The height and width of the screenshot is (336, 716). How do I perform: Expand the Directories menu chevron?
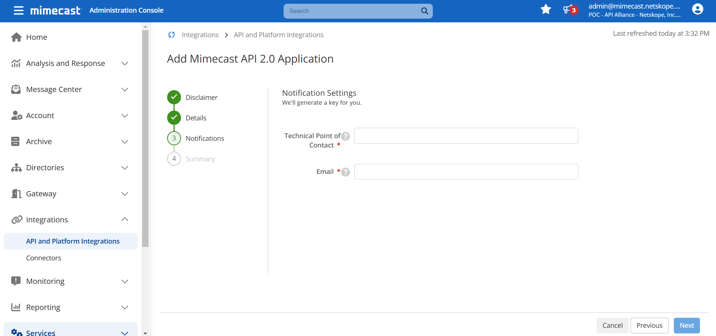tap(125, 168)
